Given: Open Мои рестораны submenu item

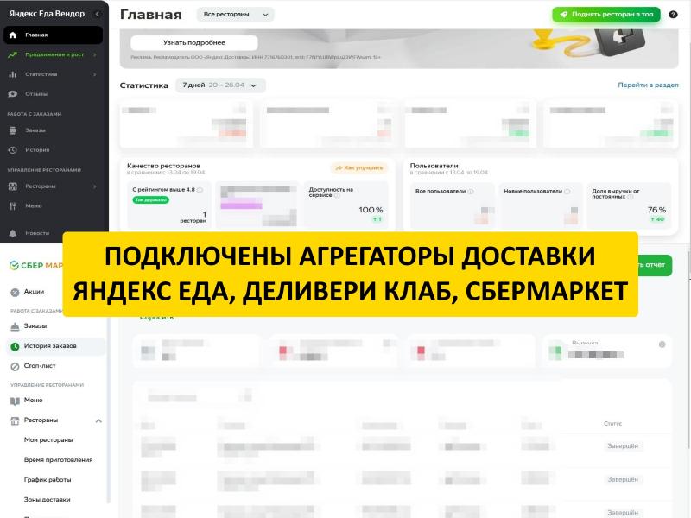Looking at the screenshot, I should coord(48,440).
